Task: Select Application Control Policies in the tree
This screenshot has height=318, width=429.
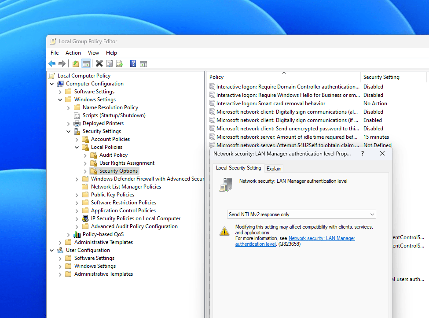Action: (123, 211)
